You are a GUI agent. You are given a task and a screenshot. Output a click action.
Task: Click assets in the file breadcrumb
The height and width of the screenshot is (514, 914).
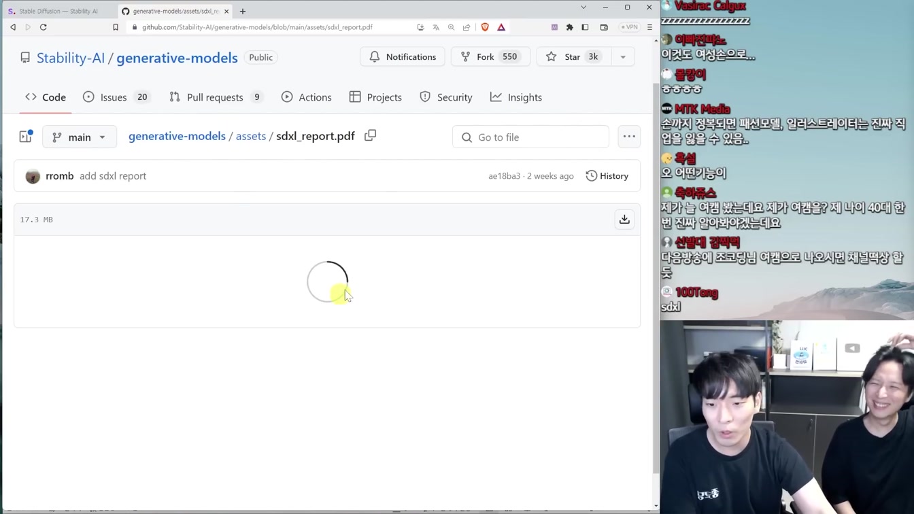click(251, 136)
